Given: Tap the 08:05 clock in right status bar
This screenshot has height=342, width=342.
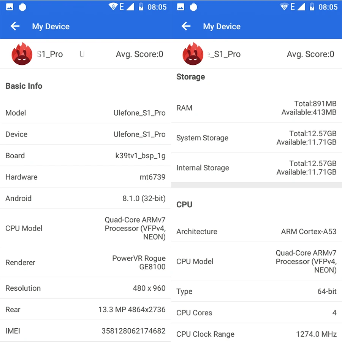Looking at the screenshot, I should click(328, 7).
